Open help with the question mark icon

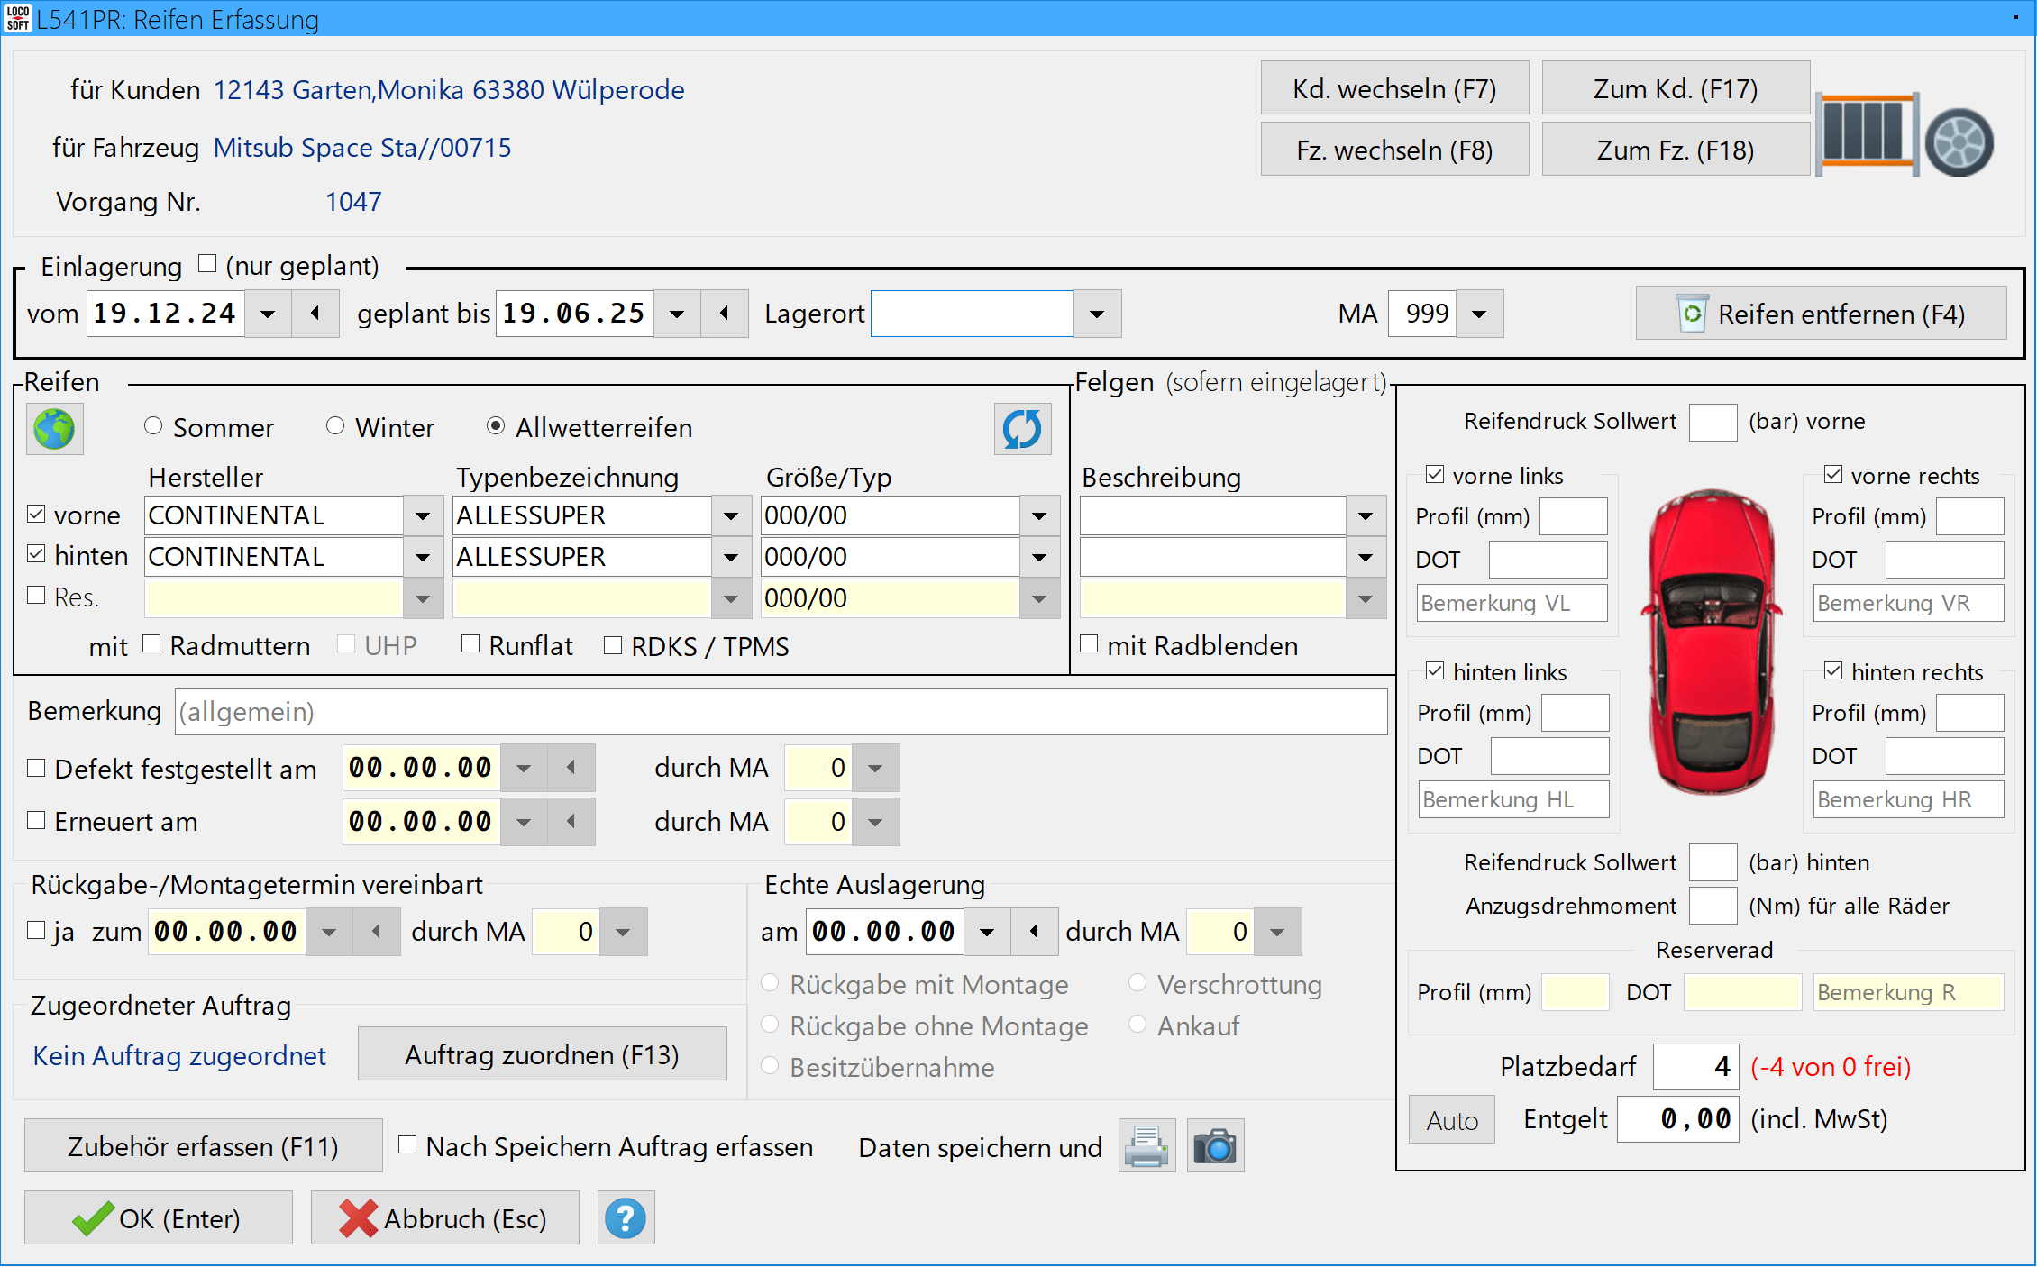tap(626, 1218)
